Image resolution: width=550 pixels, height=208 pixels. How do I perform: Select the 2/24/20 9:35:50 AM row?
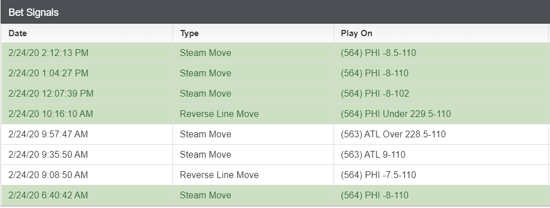(x=275, y=155)
